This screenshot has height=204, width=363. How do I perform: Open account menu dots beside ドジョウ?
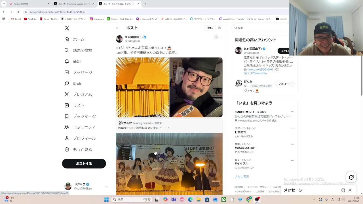[107, 186]
